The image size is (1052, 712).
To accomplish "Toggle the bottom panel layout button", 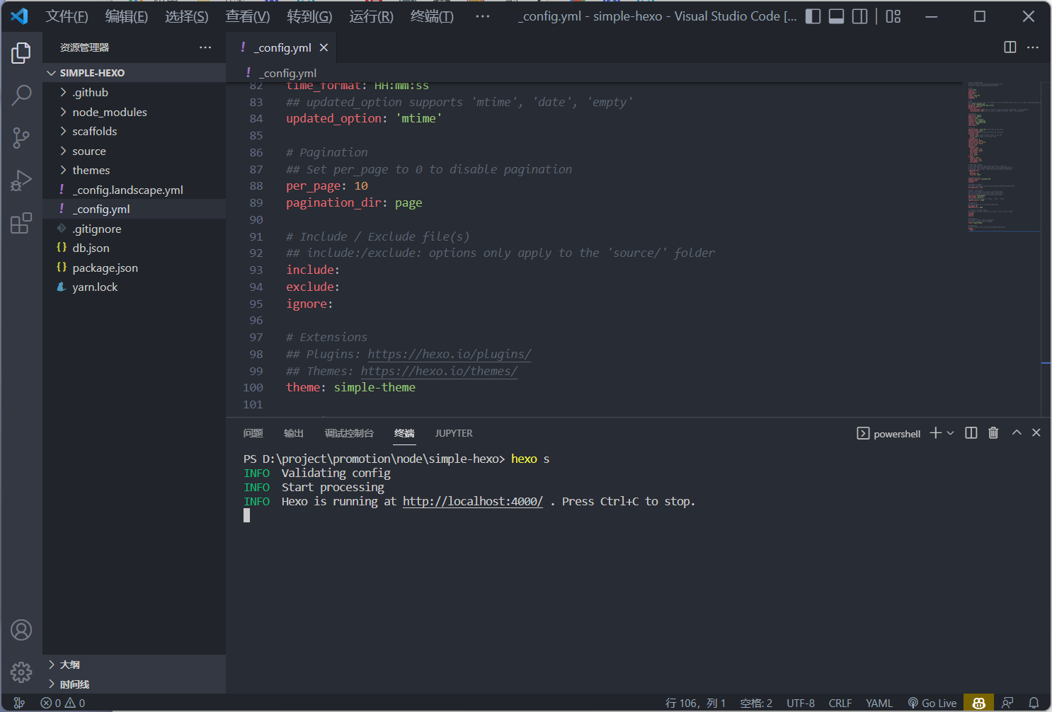I will pyautogui.click(x=836, y=16).
